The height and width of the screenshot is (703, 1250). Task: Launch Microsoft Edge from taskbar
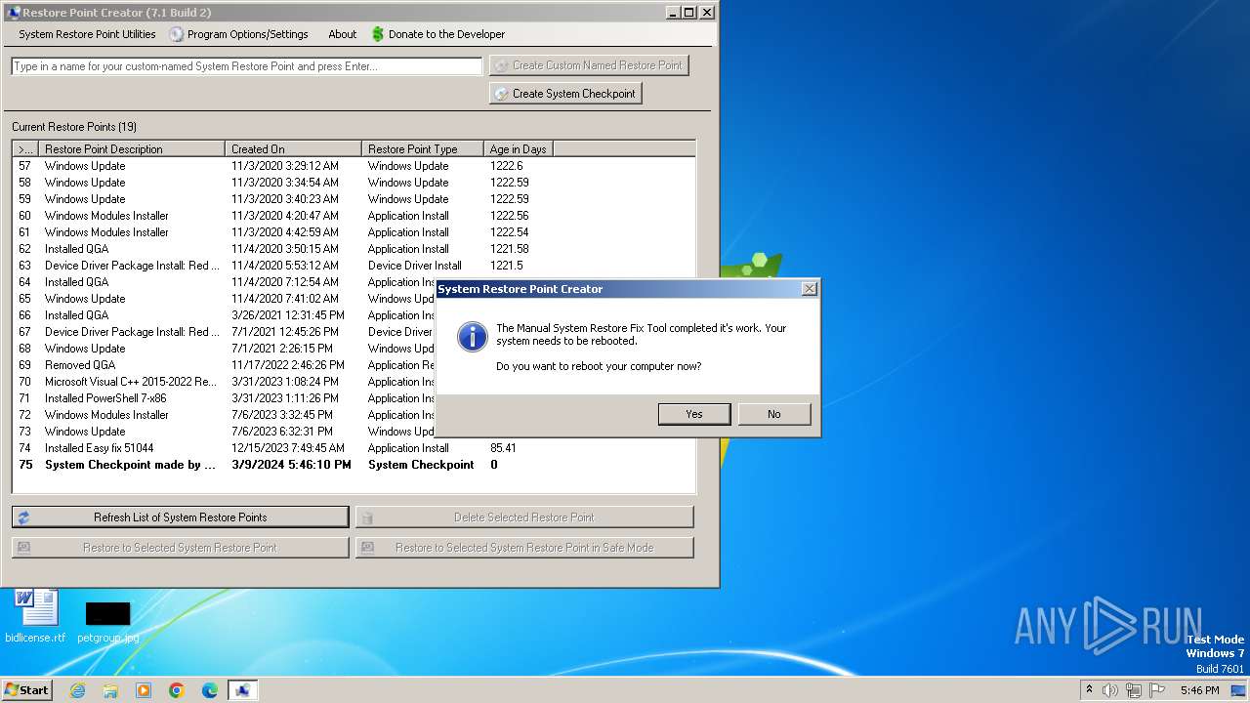[x=210, y=690]
